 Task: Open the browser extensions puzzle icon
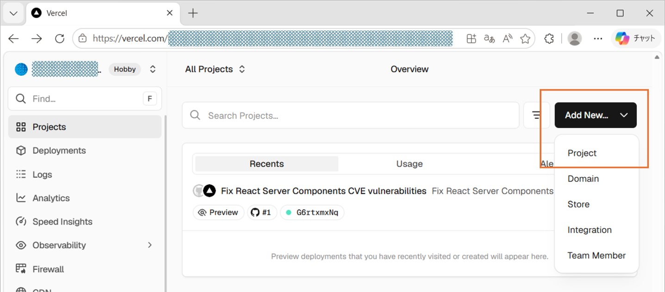549,39
